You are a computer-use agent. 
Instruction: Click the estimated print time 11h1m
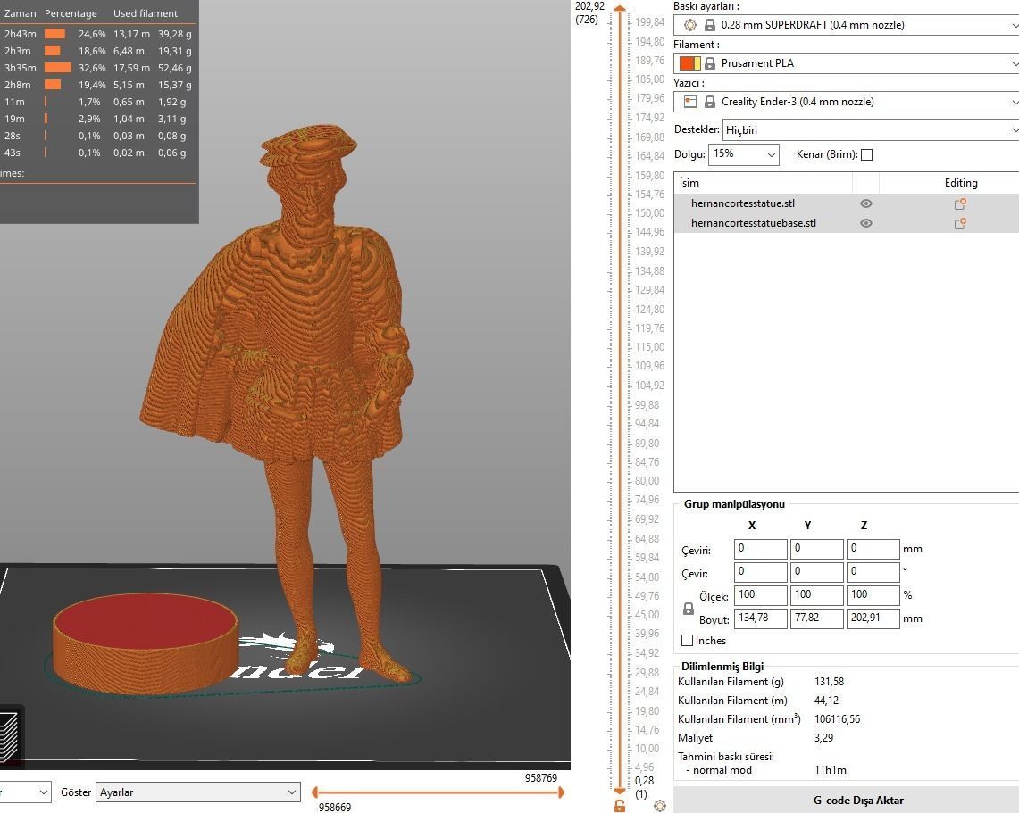(831, 770)
